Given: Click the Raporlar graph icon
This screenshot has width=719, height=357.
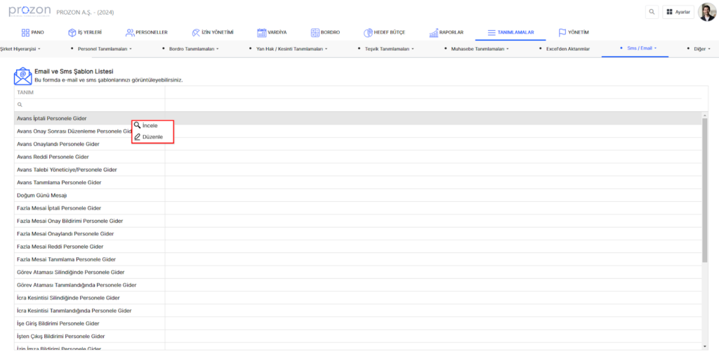Looking at the screenshot, I should coord(433,32).
